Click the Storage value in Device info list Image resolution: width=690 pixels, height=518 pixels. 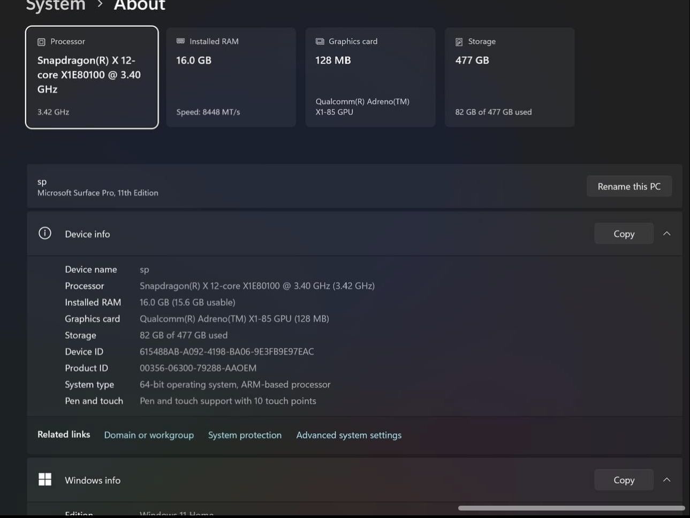pyautogui.click(x=184, y=335)
